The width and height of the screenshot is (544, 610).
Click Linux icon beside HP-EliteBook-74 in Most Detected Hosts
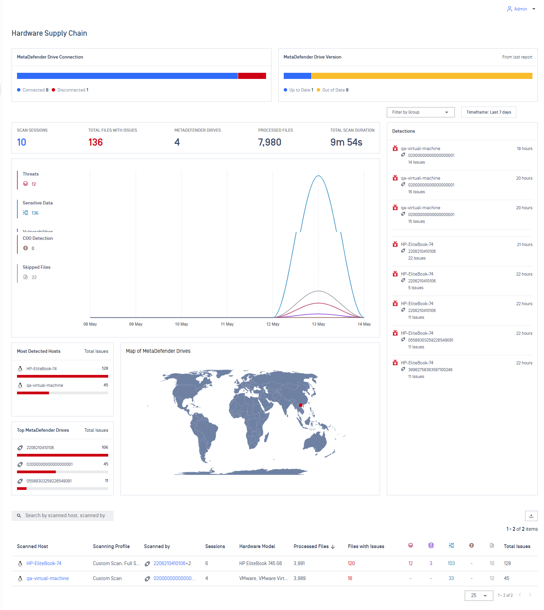point(20,369)
